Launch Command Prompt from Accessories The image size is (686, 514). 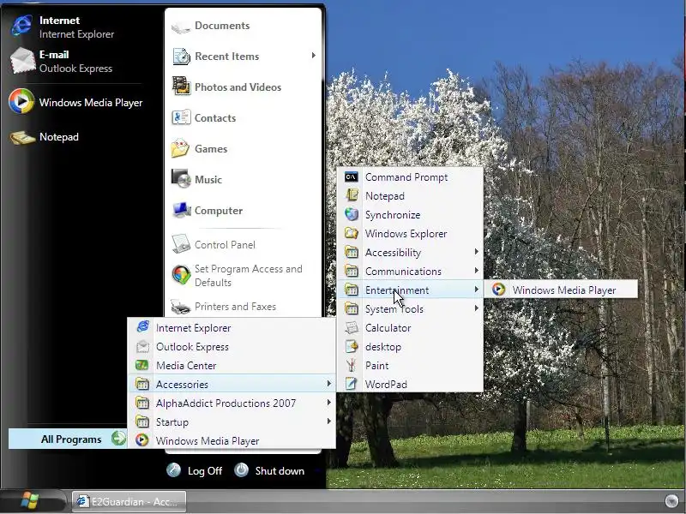point(410,177)
